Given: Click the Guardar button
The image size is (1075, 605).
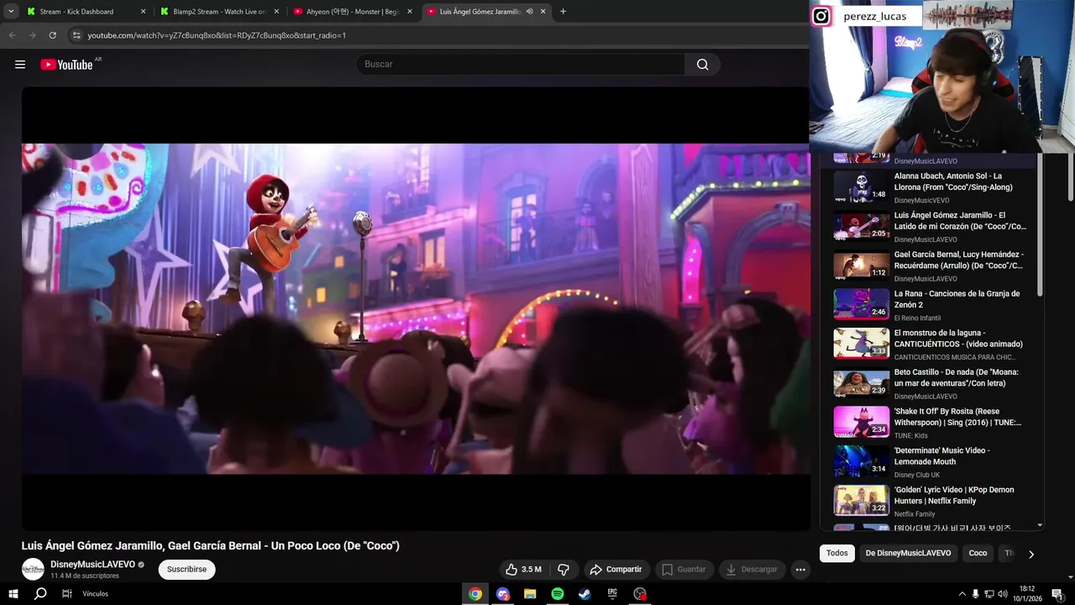Looking at the screenshot, I should [x=684, y=570].
